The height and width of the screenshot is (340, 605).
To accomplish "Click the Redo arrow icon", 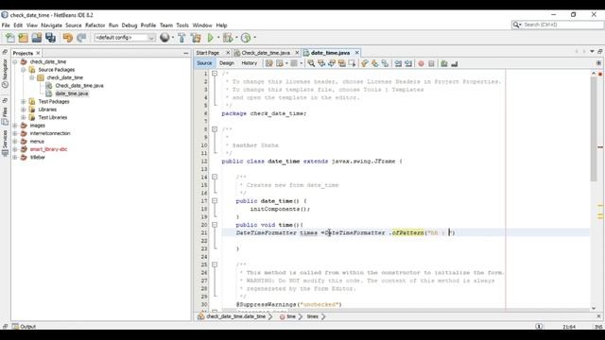I will pyautogui.click(x=81, y=38).
